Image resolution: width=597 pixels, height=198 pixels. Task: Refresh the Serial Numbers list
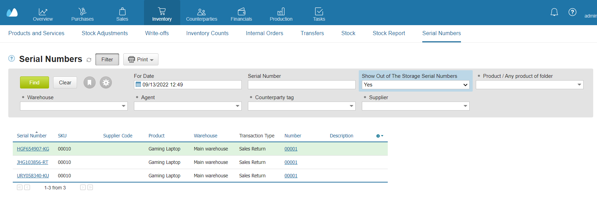tap(89, 60)
